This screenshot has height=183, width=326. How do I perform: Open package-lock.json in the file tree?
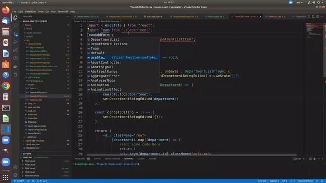tap(35, 141)
